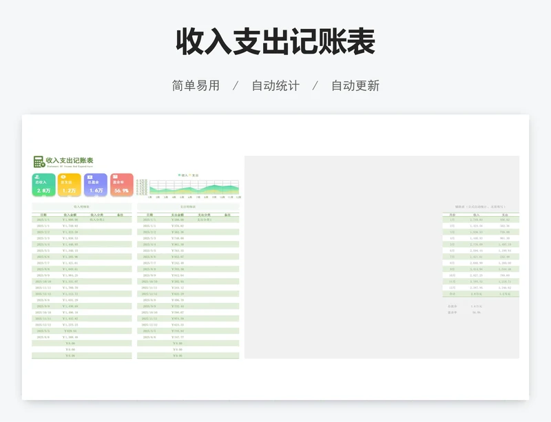This screenshot has width=551, height=422.
Task: Click the green calculator logo icon
Action: pos(39,162)
